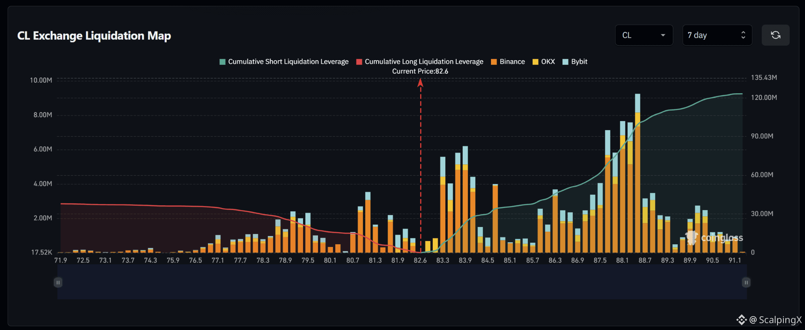Click the 88.7 price axis label
The image size is (805, 330).
tap(645, 260)
